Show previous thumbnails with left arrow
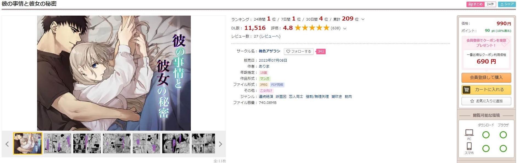The width and height of the screenshot is (517, 163). click(7, 144)
